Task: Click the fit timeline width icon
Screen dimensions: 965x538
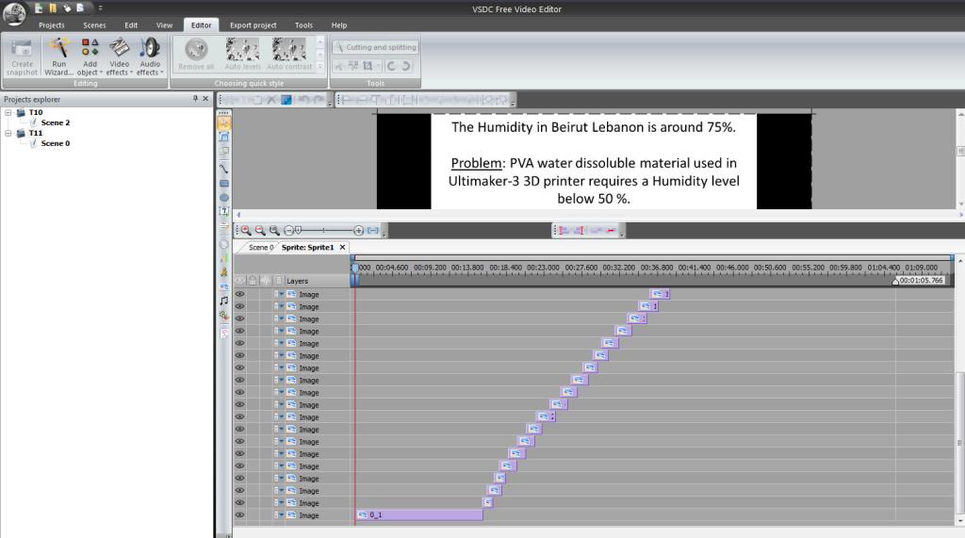Action: (x=373, y=230)
